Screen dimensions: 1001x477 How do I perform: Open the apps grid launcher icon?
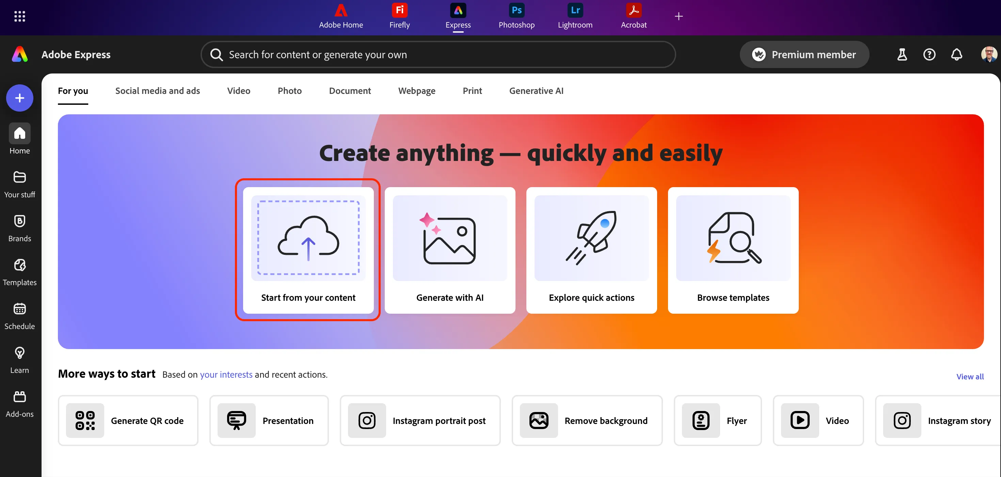click(x=19, y=16)
